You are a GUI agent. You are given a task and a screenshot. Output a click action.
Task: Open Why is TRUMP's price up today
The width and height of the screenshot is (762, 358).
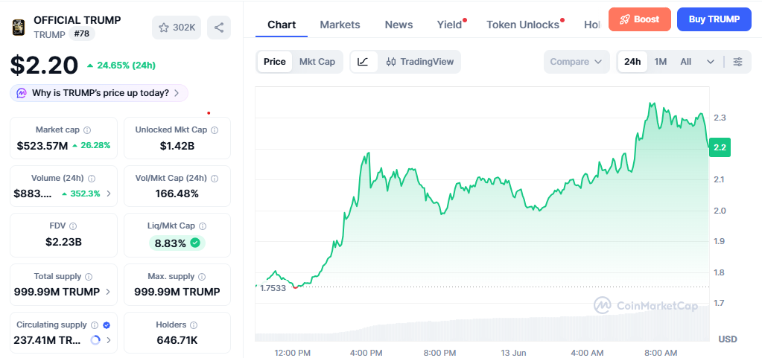coord(99,93)
